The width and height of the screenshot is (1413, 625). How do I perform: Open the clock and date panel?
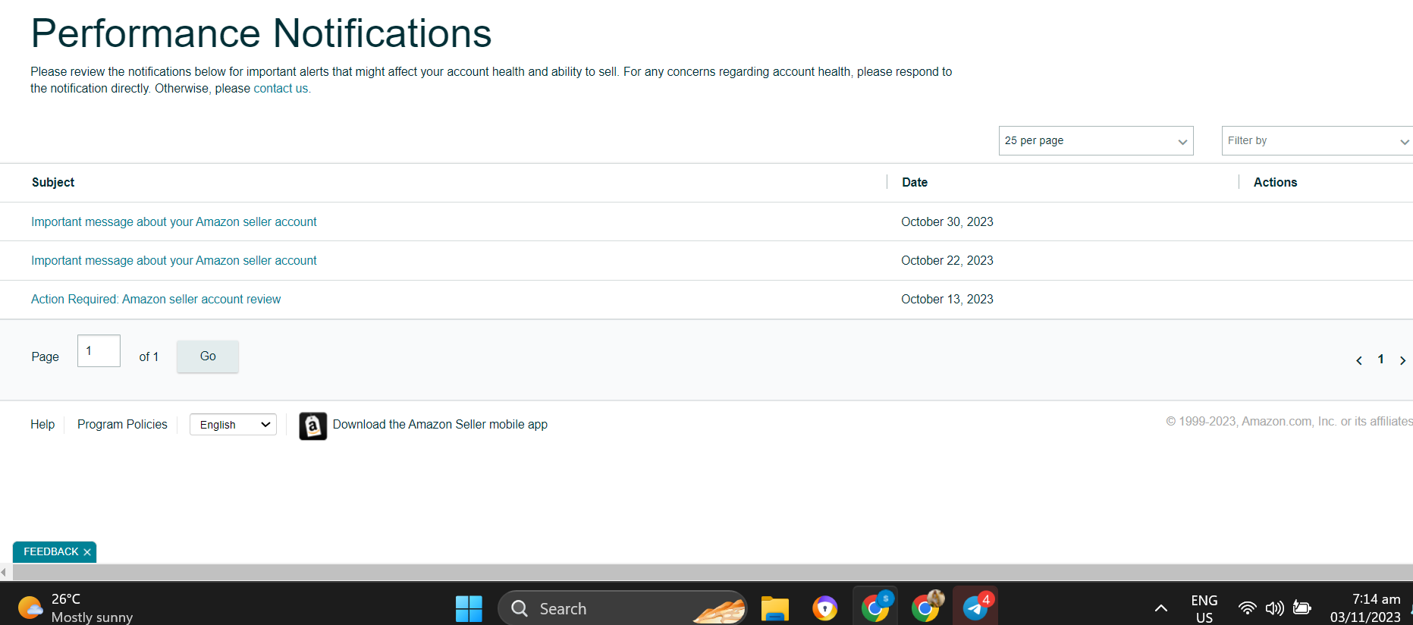pyautogui.click(x=1365, y=608)
